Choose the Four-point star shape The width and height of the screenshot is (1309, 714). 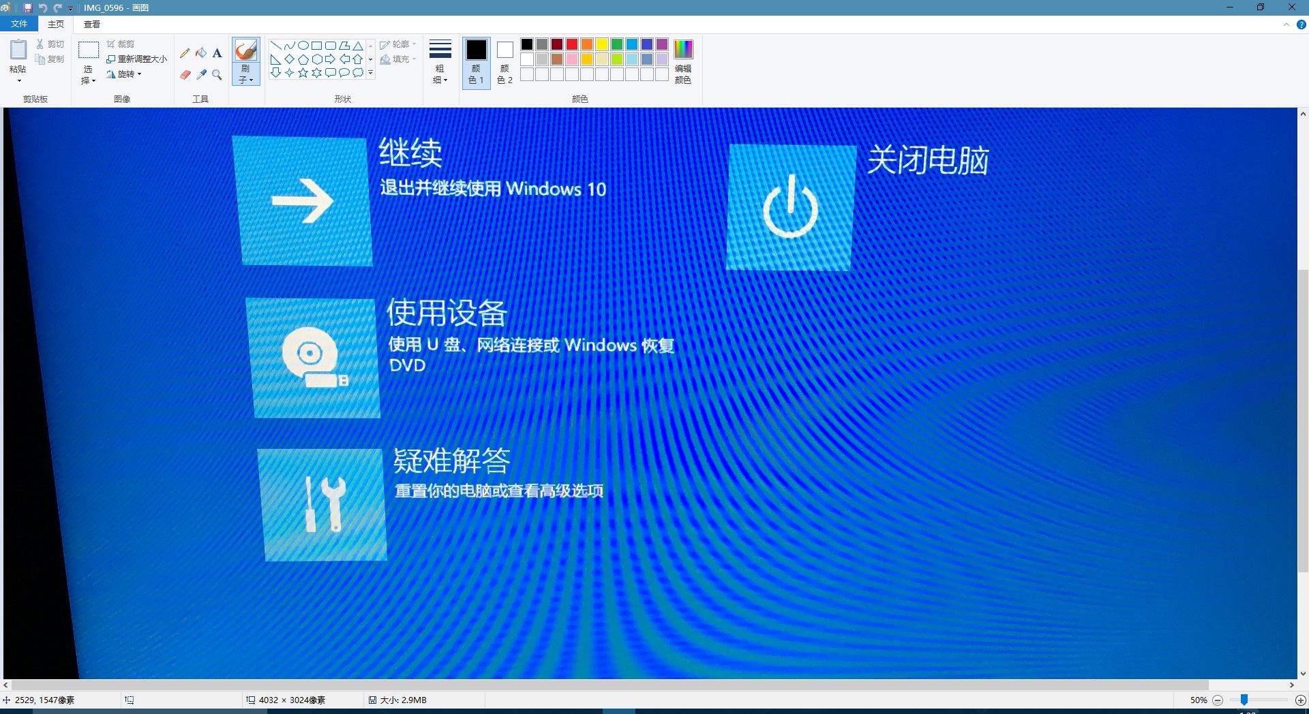coord(289,73)
